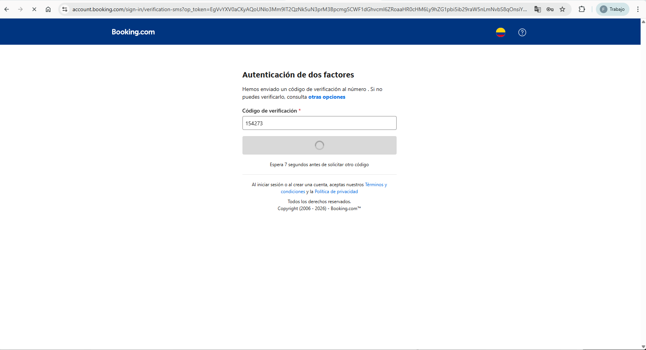
Task: Click the 'Autenticación de dos factores' heading
Action: 298,75
